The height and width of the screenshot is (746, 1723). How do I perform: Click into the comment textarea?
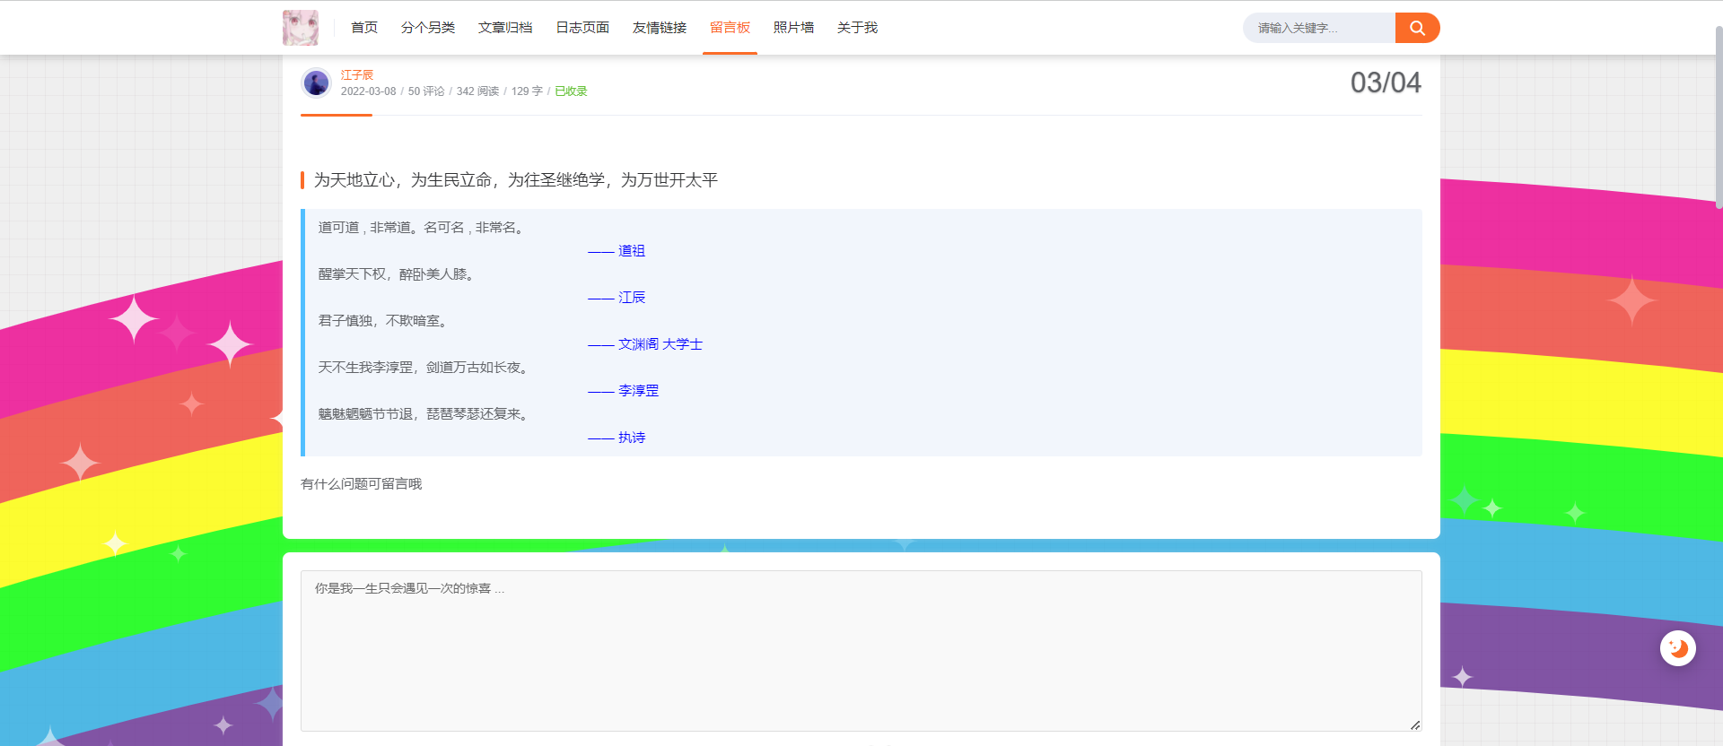point(861,651)
